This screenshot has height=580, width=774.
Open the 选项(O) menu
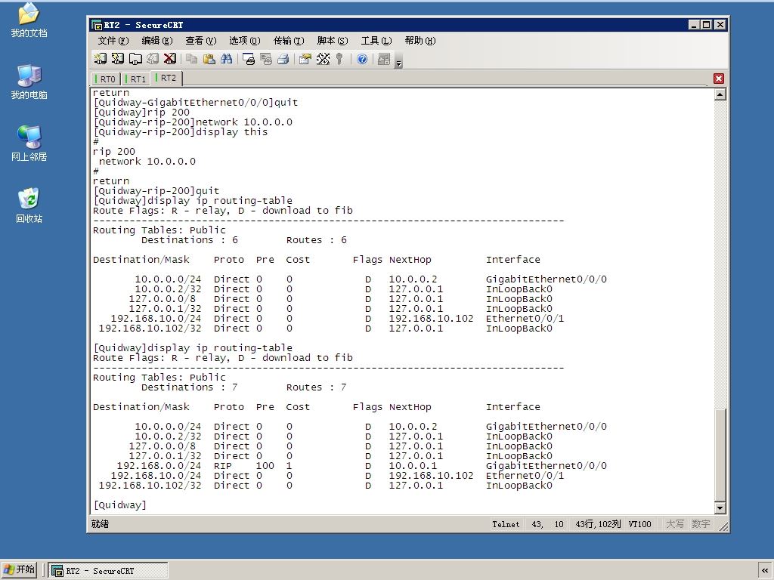244,41
